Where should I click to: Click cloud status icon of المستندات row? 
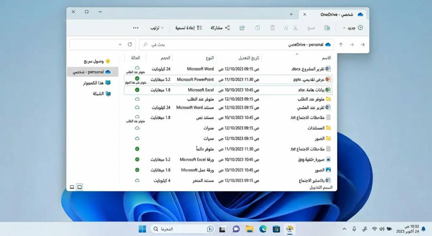pyautogui.click(x=137, y=128)
